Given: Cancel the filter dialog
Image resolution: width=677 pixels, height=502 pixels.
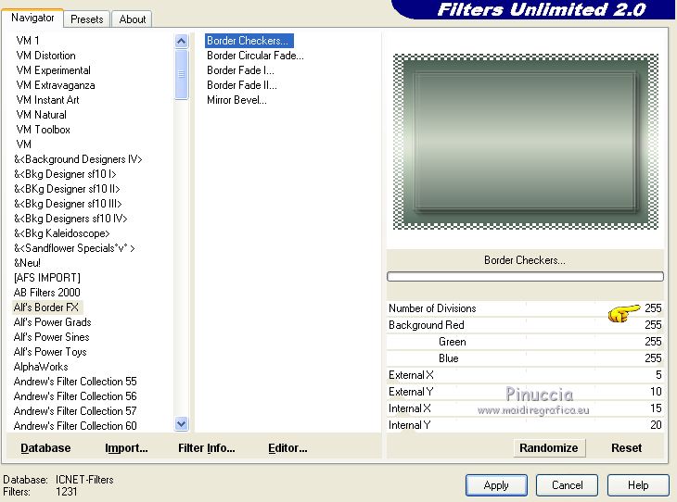Looking at the screenshot, I should point(567,485).
